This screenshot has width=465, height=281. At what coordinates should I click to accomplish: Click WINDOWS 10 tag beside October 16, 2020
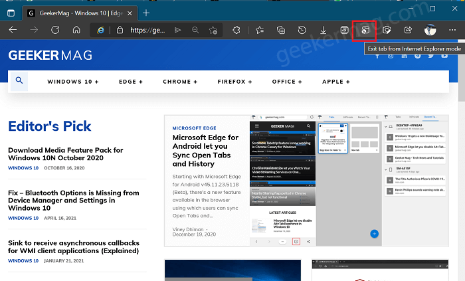point(23,168)
